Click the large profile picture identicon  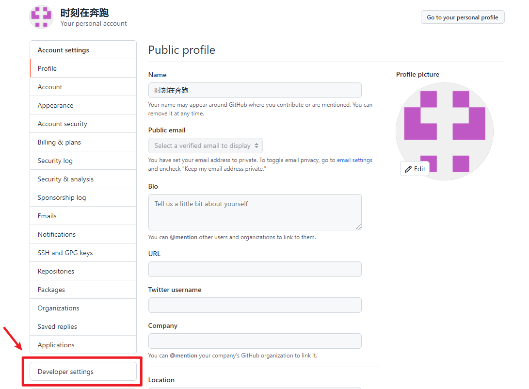[444, 131]
